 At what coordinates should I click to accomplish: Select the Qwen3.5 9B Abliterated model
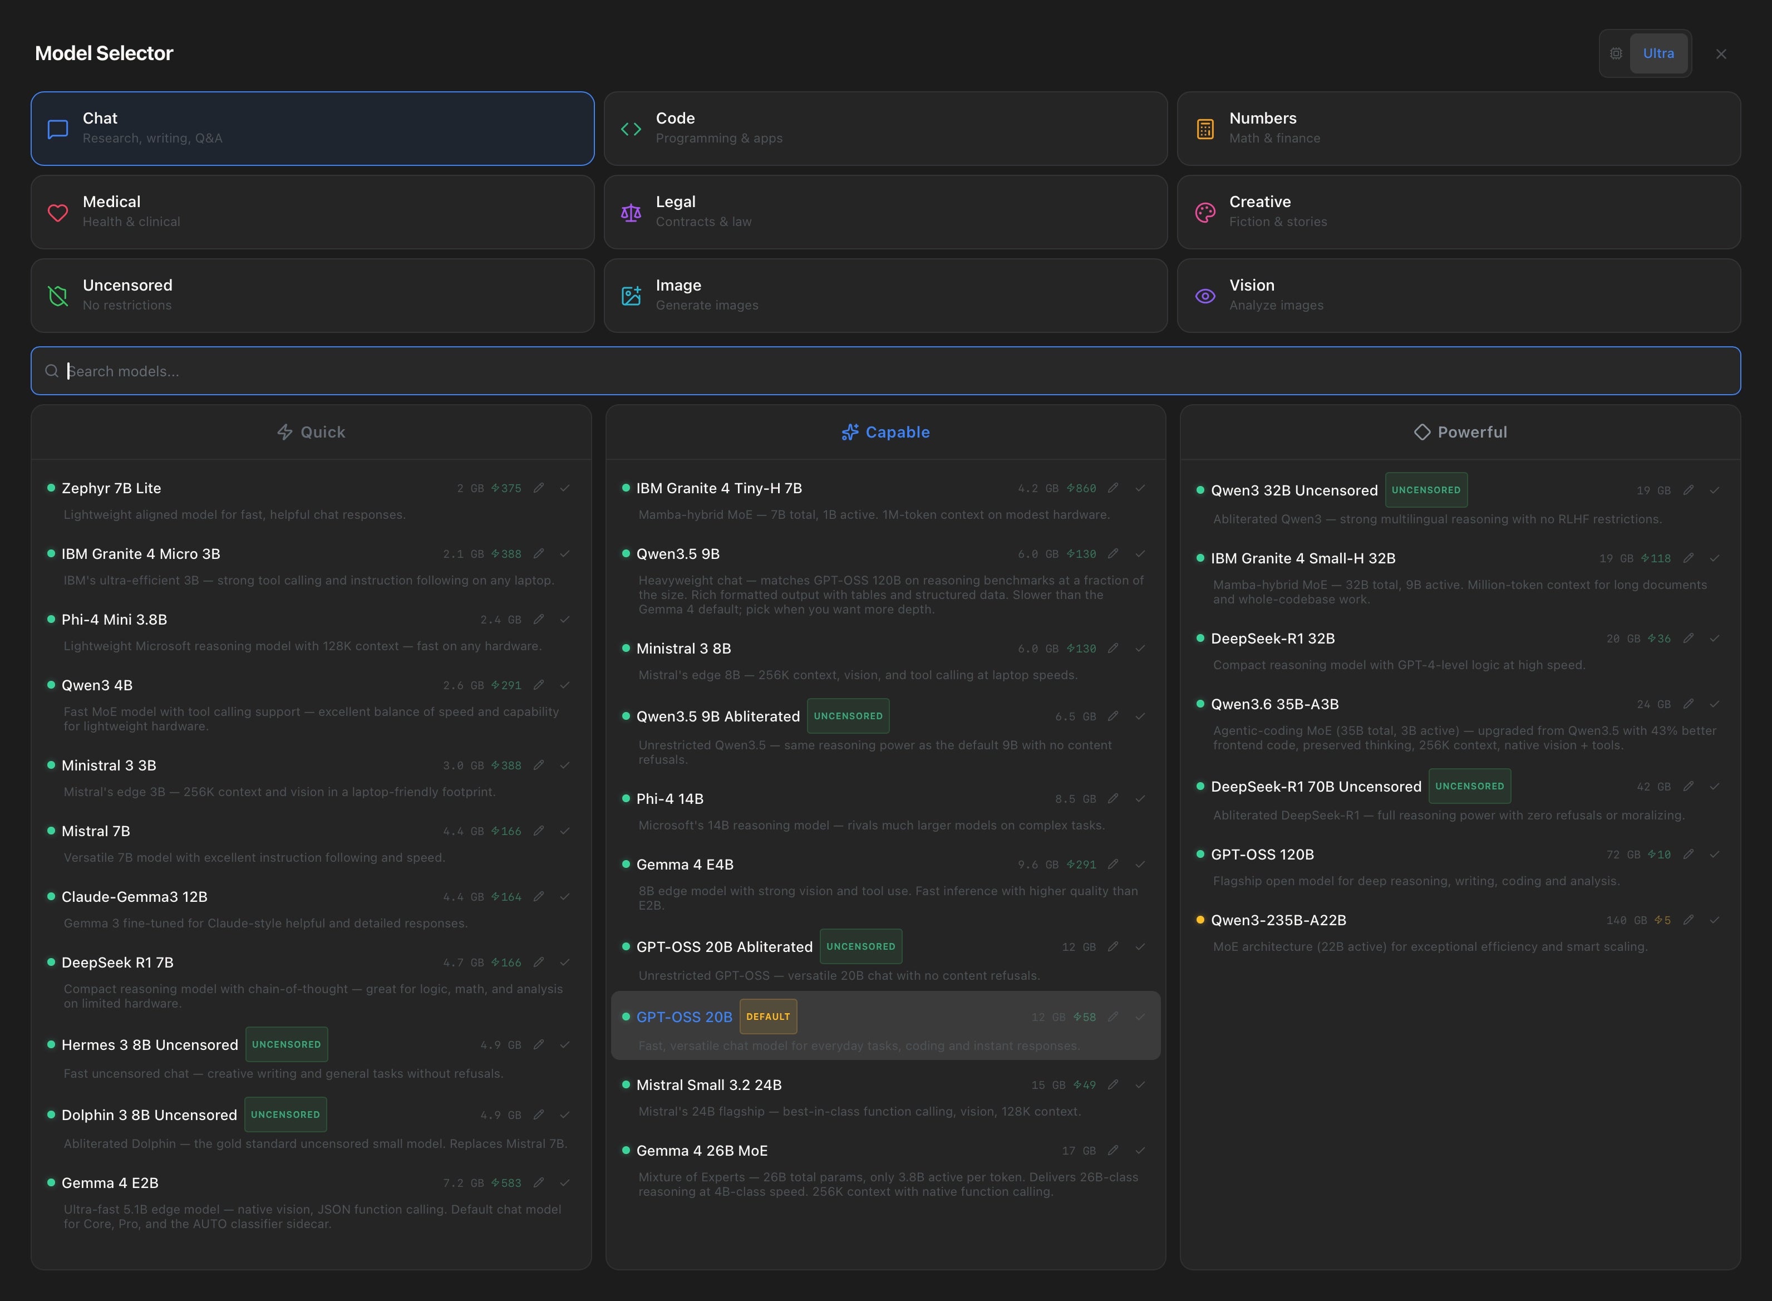point(885,731)
